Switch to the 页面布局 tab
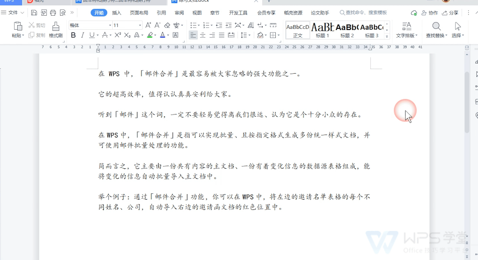 [139, 13]
